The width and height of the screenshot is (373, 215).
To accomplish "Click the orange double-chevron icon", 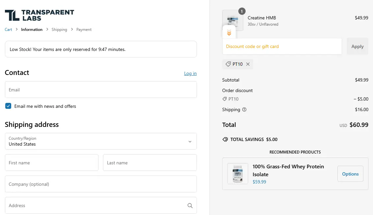I will [229, 33].
